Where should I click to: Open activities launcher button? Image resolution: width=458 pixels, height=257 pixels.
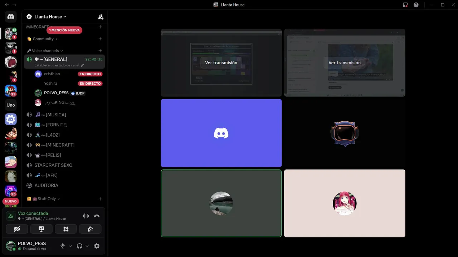pyautogui.click(x=66, y=229)
